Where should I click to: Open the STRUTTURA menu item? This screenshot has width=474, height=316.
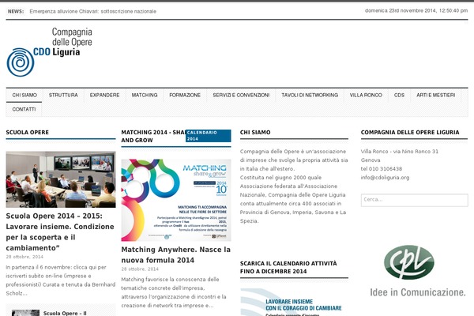pos(63,96)
